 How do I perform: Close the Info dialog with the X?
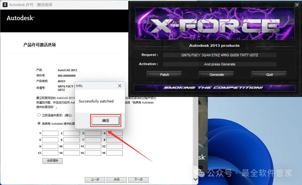pyautogui.click(x=120, y=86)
